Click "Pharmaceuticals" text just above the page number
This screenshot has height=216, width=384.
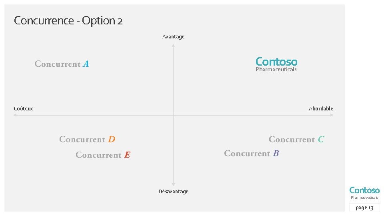coord(364,198)
